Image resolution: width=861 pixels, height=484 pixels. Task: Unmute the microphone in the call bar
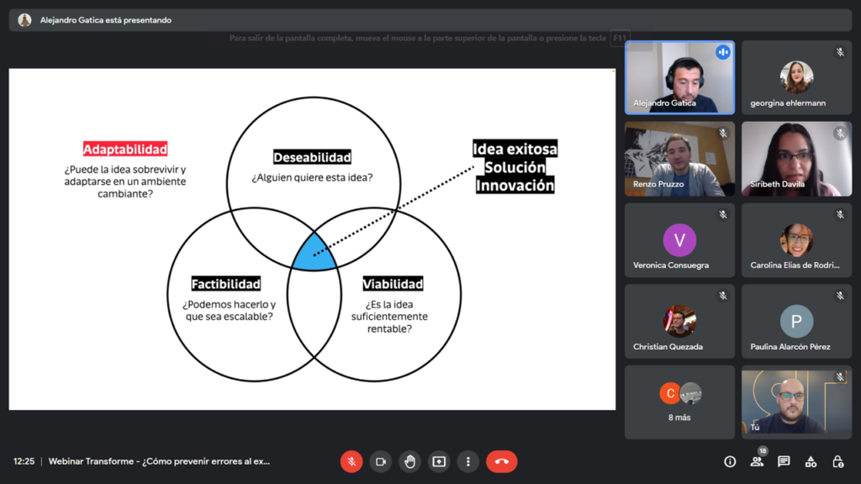pos(351,461)
